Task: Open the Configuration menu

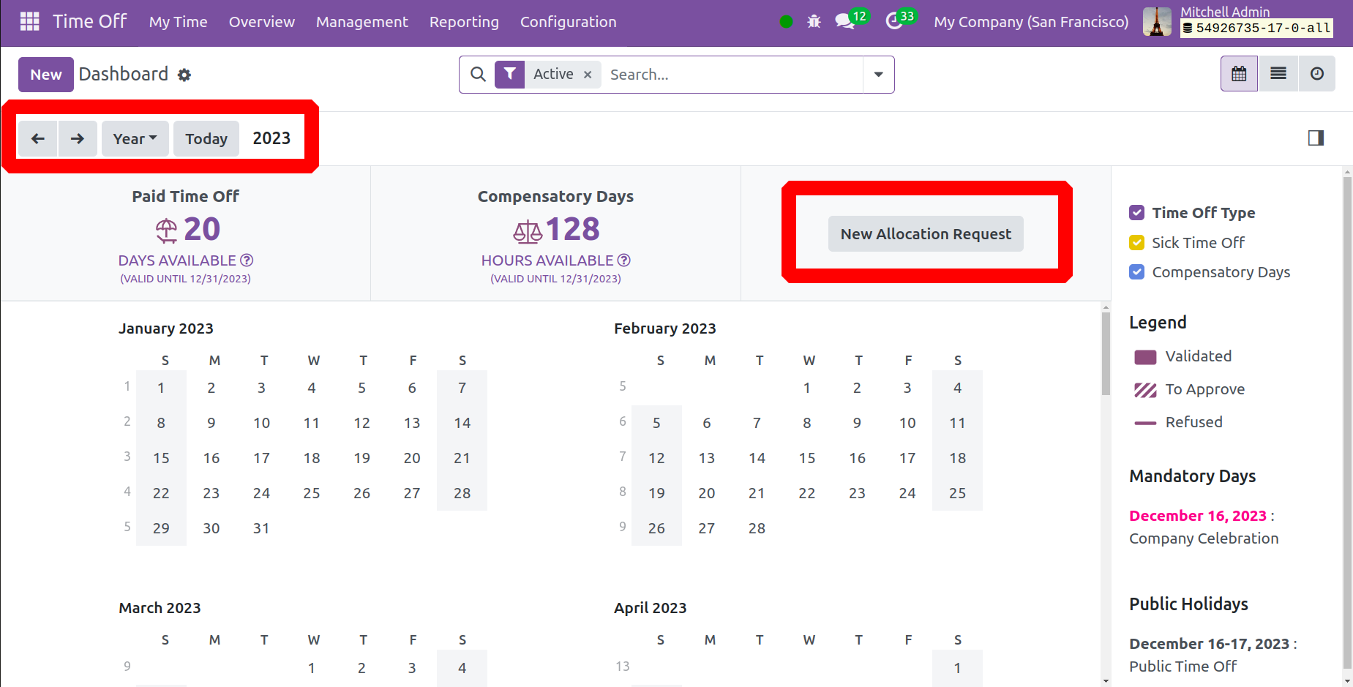Action: 568,22
